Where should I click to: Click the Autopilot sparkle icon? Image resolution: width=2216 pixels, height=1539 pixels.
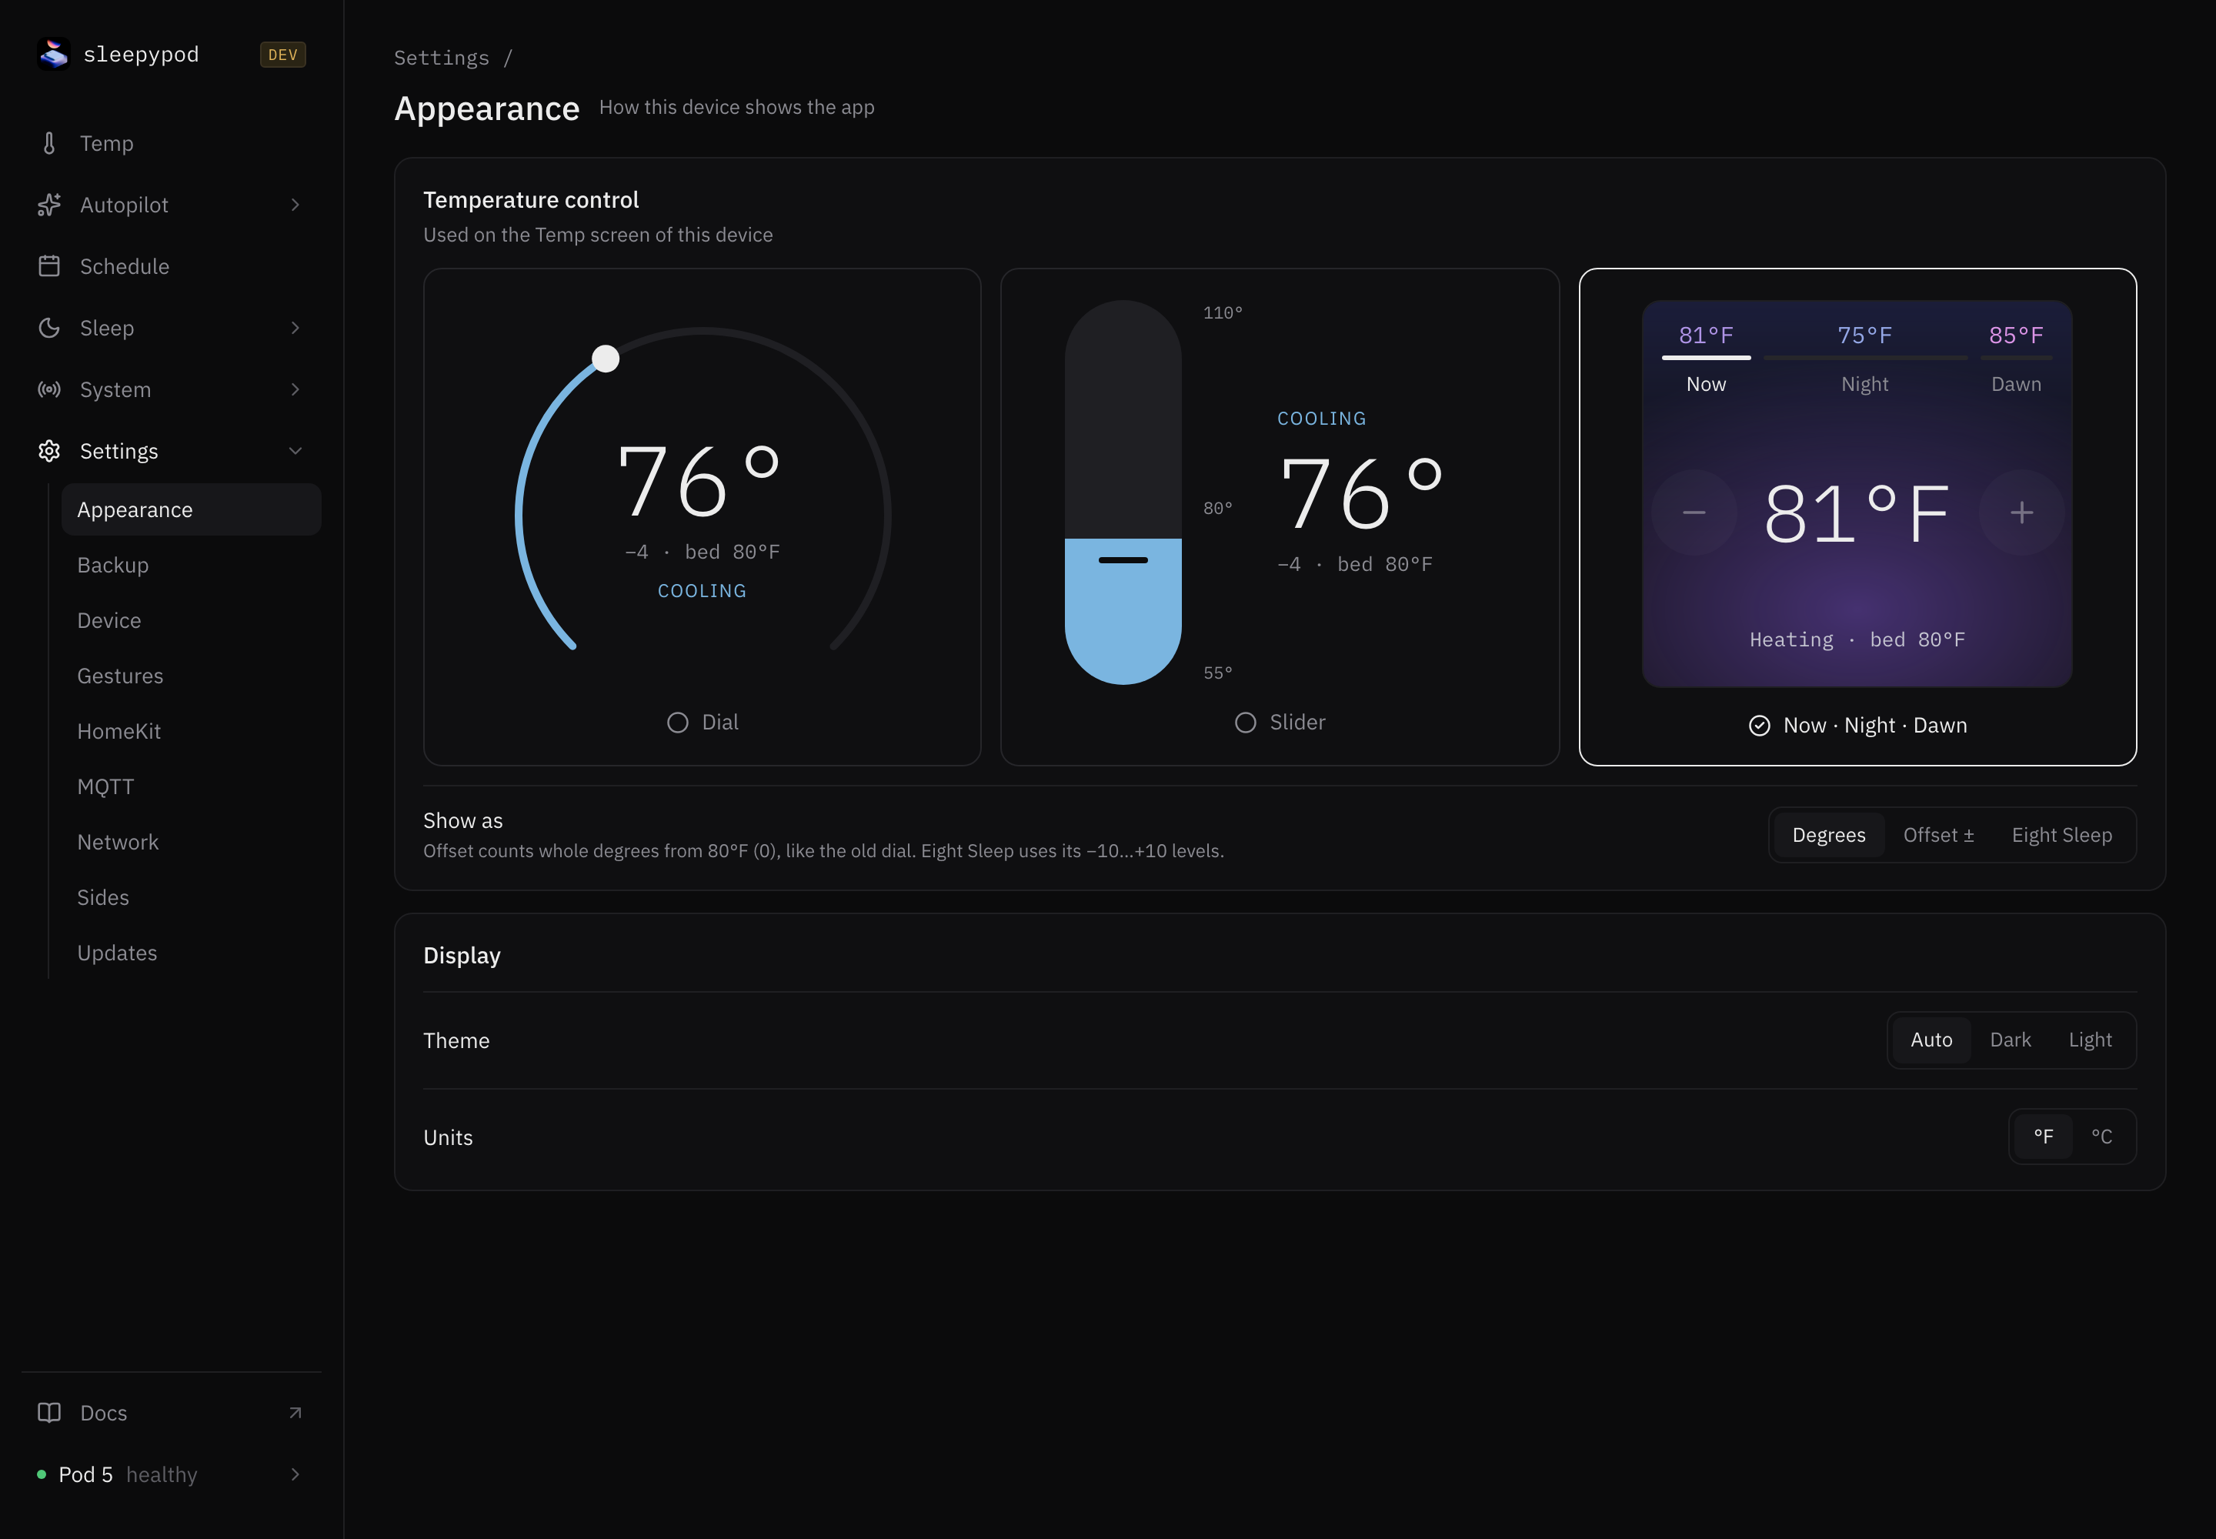(49, 205)
